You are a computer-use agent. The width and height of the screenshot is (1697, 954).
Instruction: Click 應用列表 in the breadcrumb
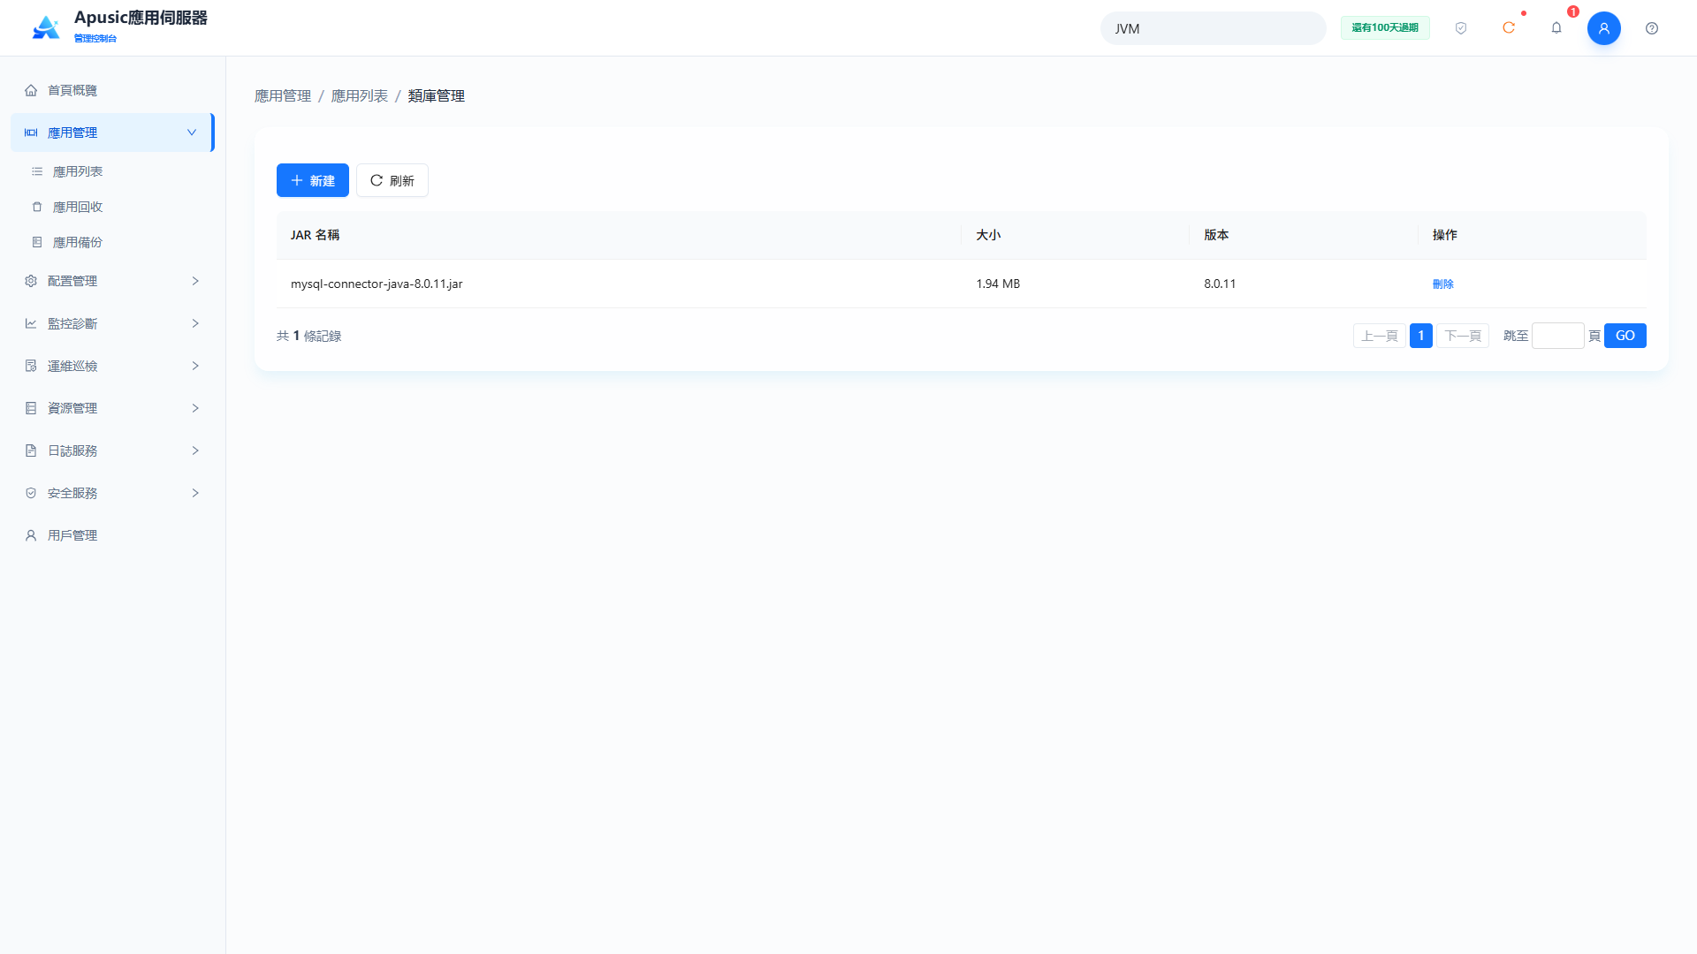tap(360, 95)
